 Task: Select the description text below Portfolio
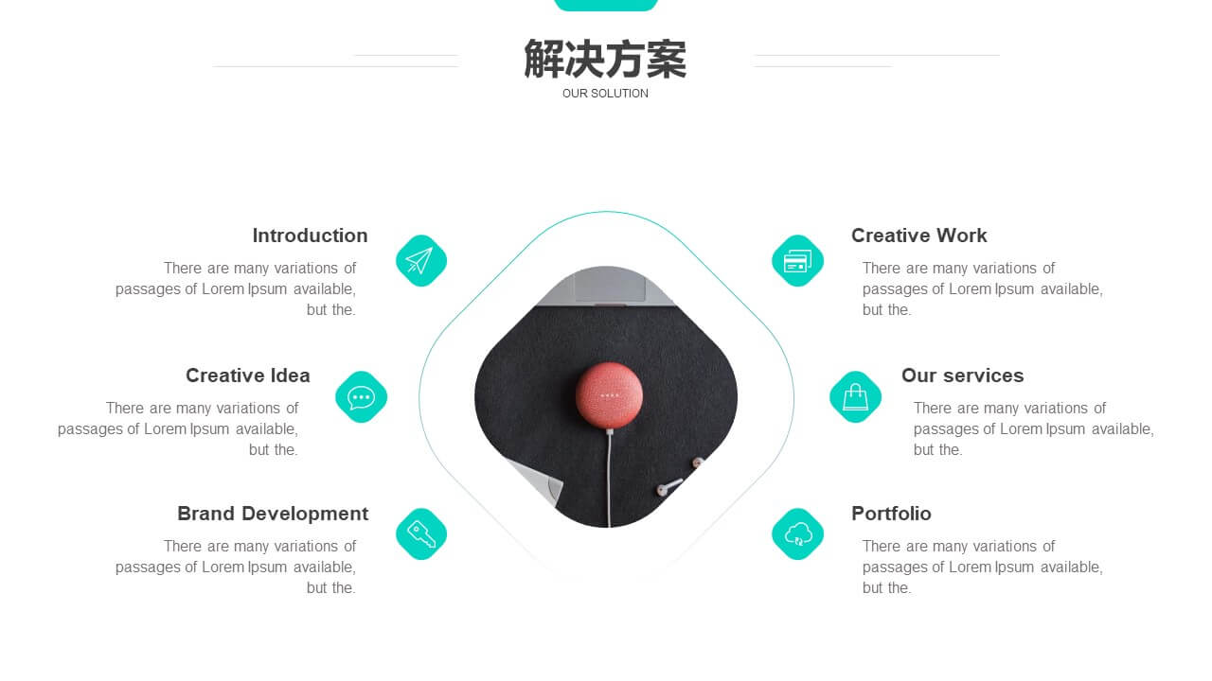point(983,567)
